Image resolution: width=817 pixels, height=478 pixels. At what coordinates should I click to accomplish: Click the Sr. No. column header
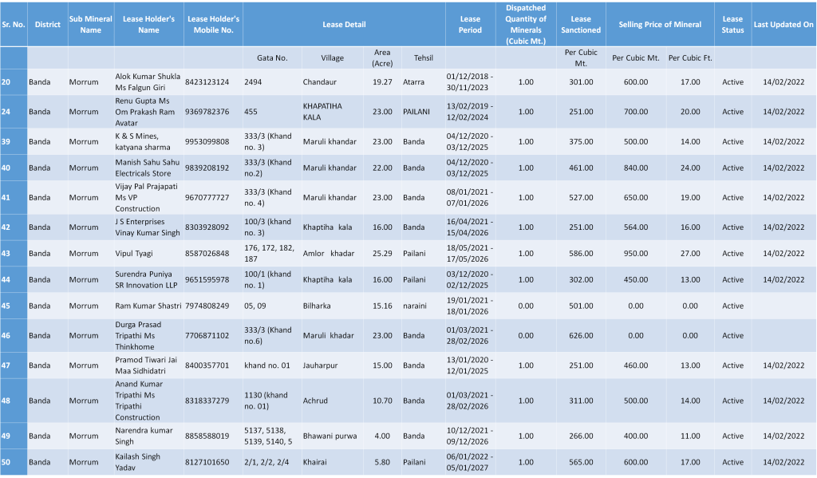click(x=13, y=25)
